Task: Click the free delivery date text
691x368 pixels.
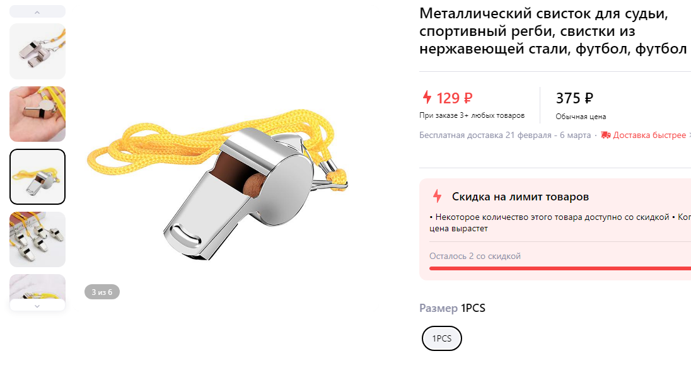Action: pos(505,135)
